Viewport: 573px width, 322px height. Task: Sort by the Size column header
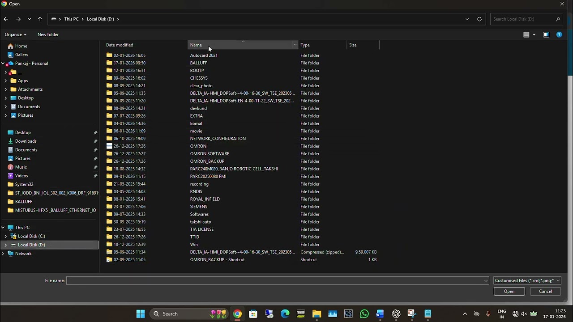coord(353,45)
